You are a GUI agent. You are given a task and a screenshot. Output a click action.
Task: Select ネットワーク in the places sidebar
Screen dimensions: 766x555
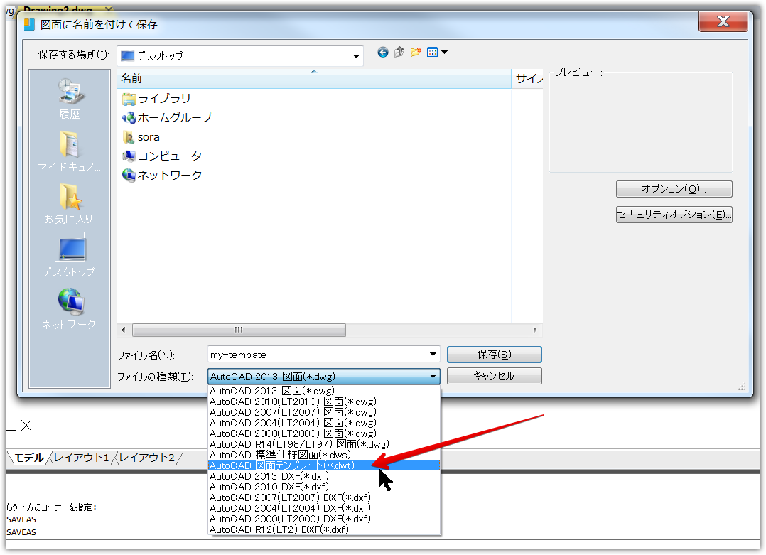tap(69, 308)
